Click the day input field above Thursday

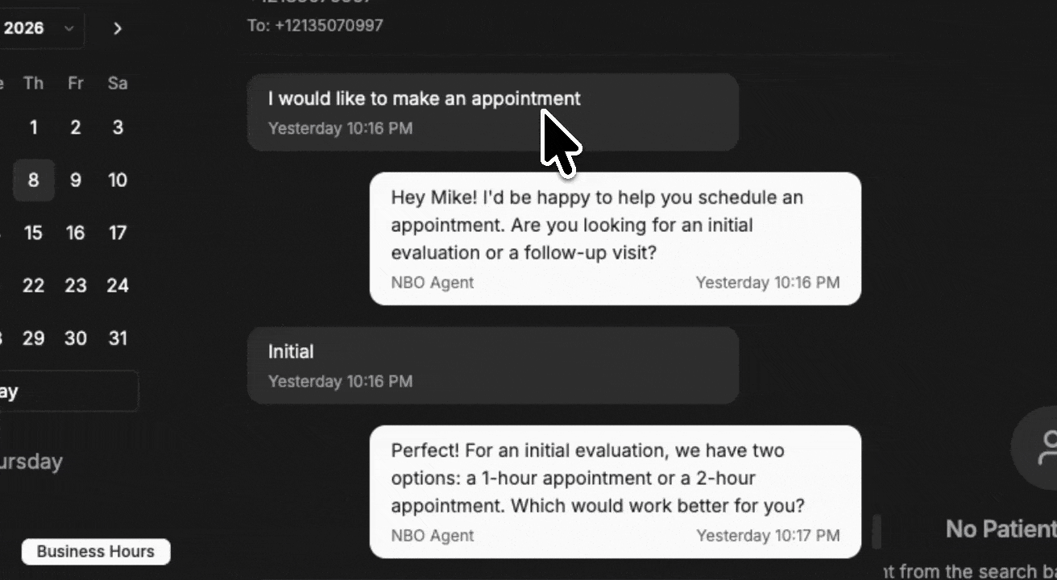tap(69, 391)
